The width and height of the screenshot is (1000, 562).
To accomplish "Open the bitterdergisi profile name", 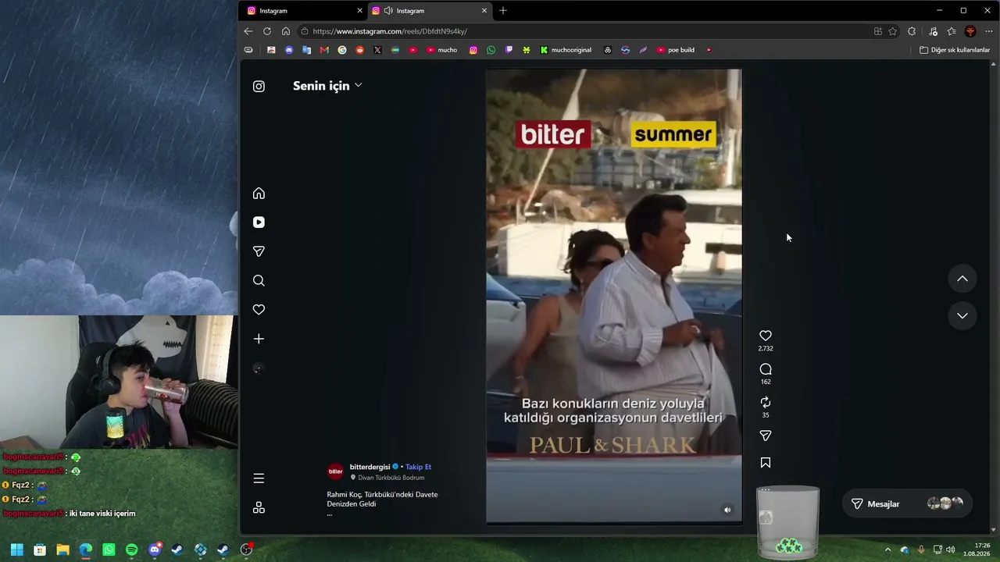I will pos(370,467).
